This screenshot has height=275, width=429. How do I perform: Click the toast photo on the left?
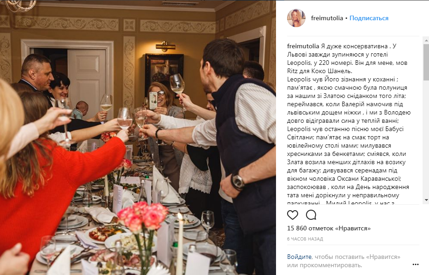click(138, 137)
